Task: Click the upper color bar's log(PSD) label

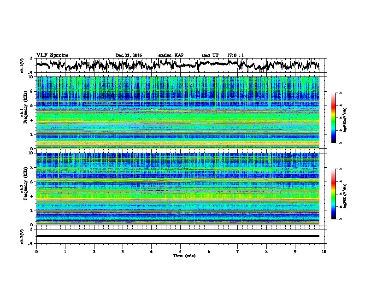Action: pos(345,120)
